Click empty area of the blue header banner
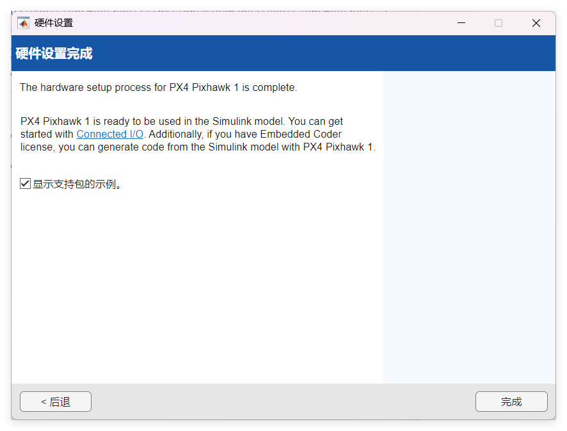This screenshot has width=567, height=431. pos(320,53)
